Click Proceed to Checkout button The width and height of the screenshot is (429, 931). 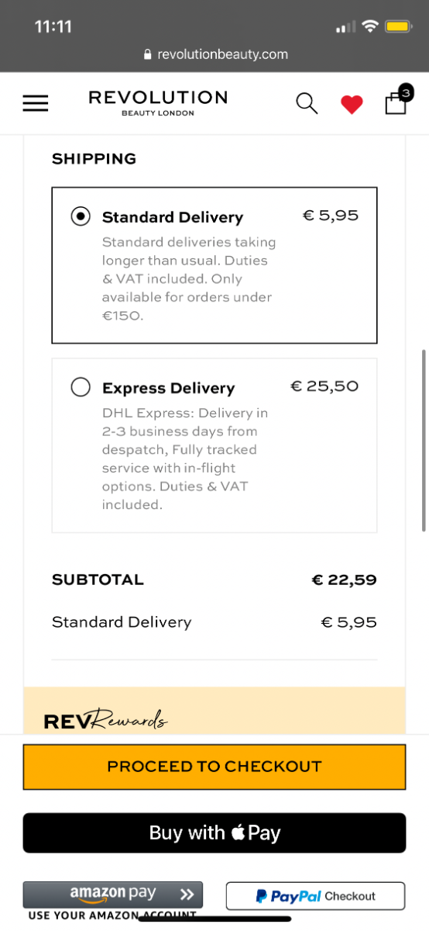[x=214, y=767]
